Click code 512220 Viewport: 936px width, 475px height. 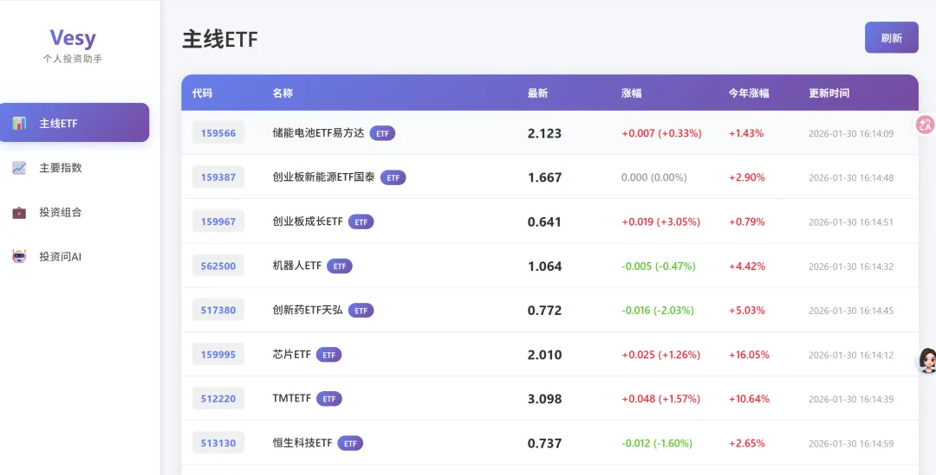click(x=218, y=399)
